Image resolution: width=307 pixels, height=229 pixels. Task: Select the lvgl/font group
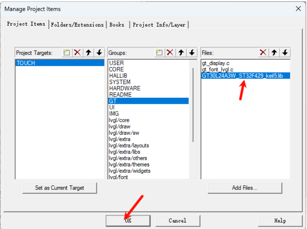(149, 177)
